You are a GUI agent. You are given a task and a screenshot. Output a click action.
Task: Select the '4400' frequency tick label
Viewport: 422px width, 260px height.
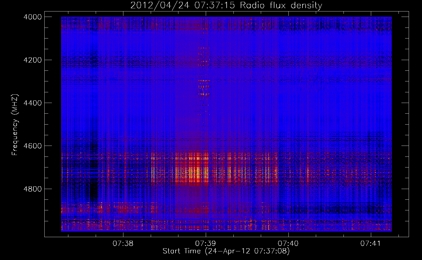33,103
